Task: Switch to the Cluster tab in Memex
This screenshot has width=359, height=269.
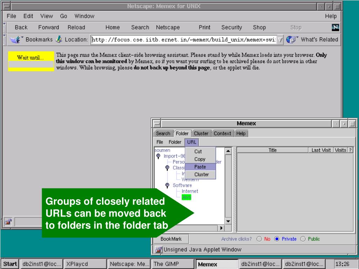Action: [201, 133]
